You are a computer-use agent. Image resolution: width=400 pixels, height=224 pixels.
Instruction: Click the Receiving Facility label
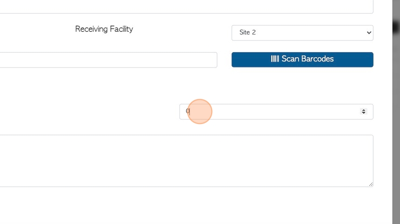click(104, 29)
